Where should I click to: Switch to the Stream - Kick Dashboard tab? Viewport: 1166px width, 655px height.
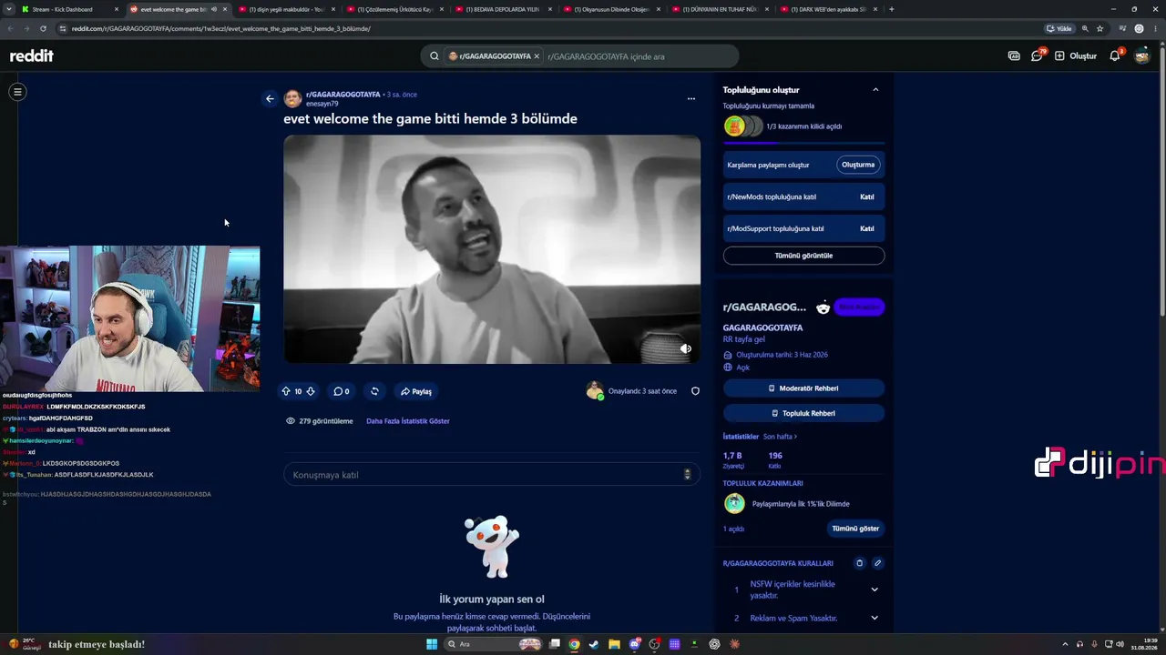(x=71, y=9)
